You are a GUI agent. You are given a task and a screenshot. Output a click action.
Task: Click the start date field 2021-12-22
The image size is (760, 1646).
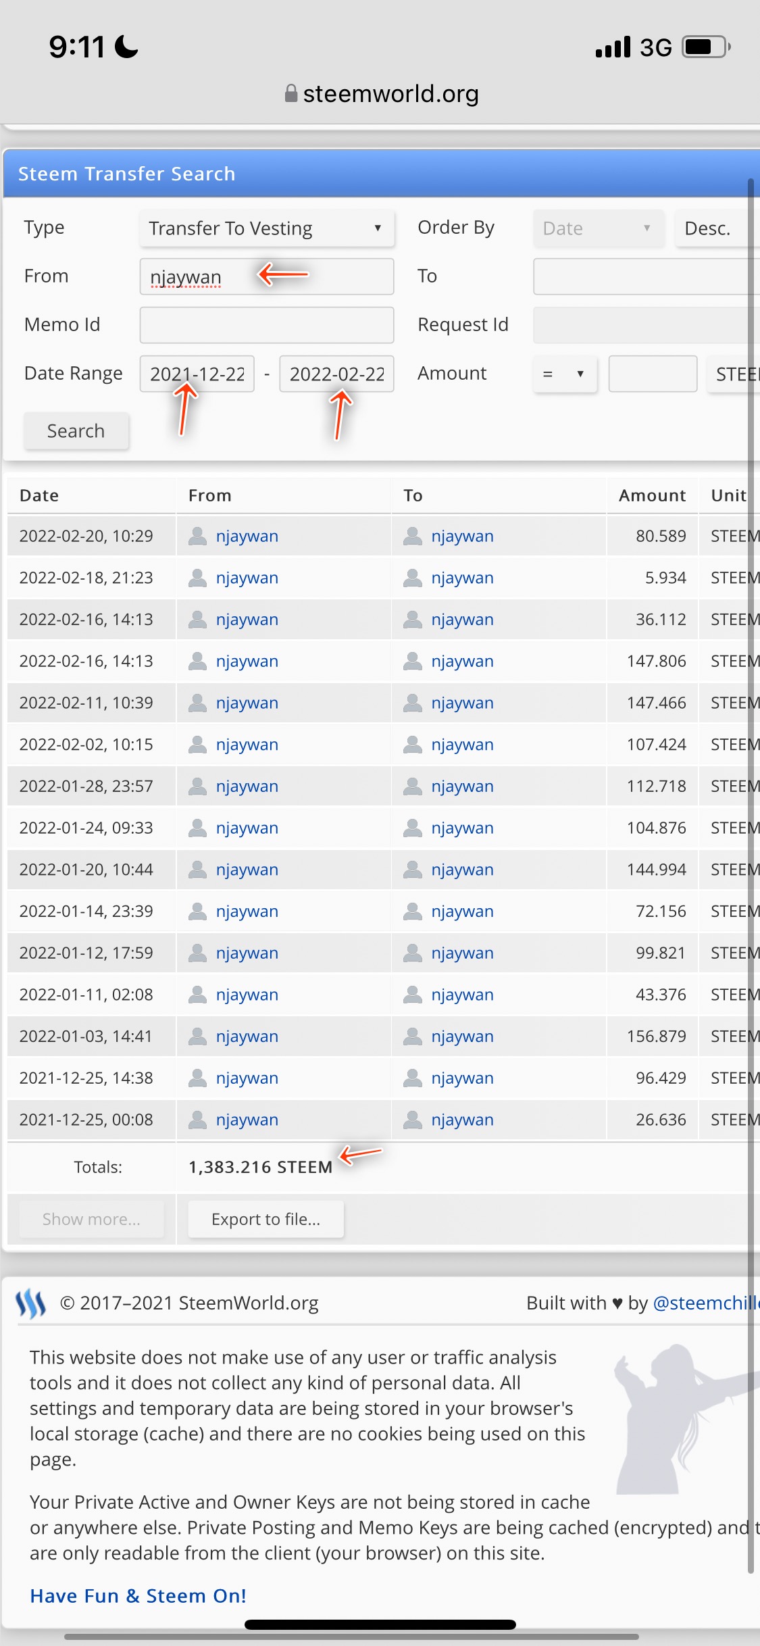197,374
